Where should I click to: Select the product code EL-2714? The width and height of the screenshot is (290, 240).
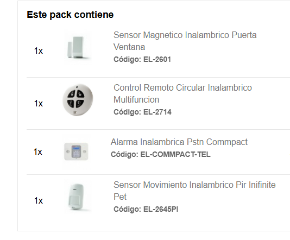coord(157,112)
